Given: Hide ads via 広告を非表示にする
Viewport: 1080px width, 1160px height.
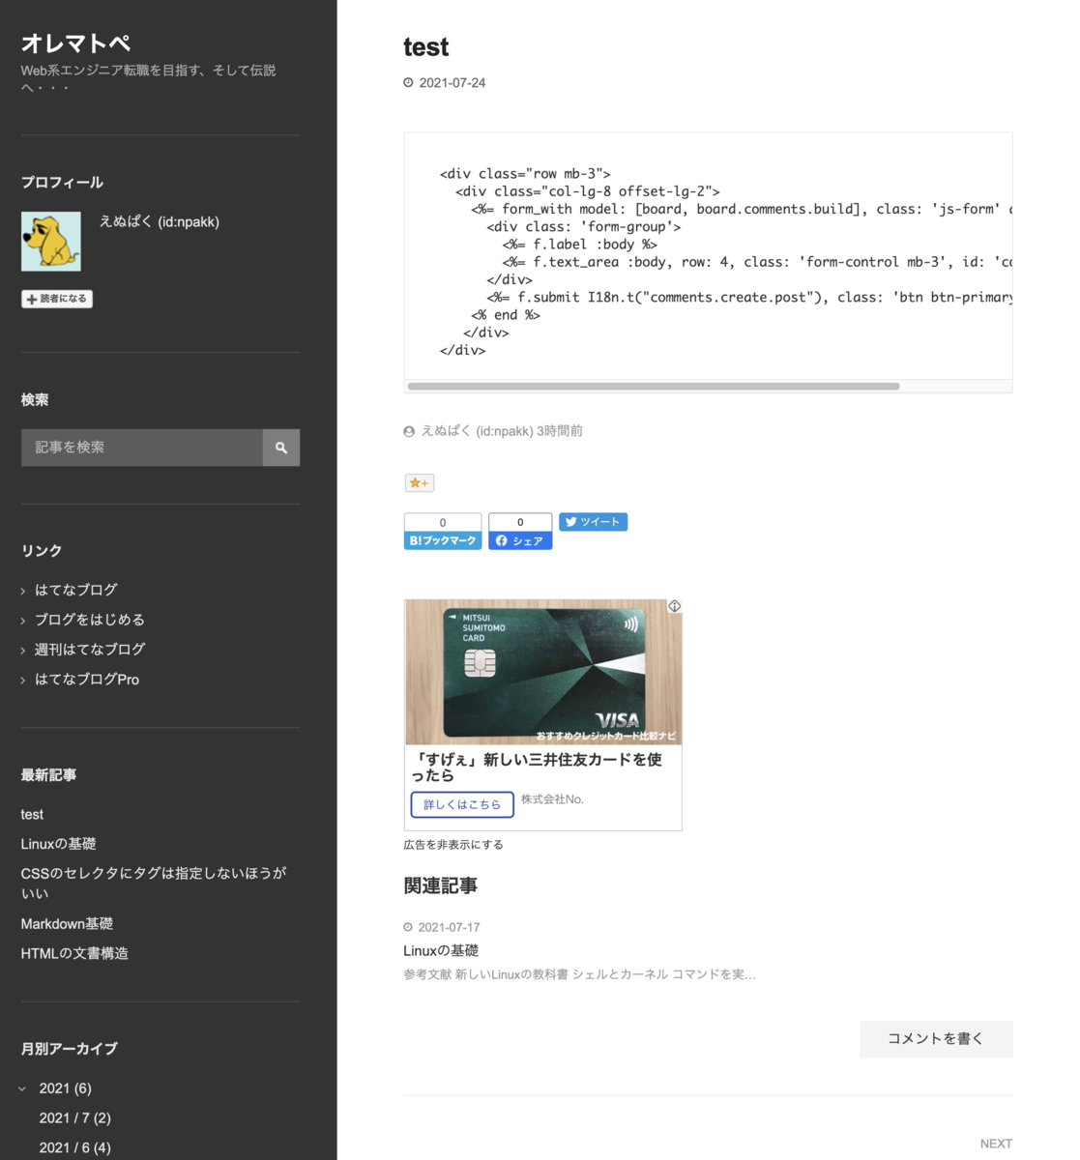Looking at the screenshot, I should [452, 844].
